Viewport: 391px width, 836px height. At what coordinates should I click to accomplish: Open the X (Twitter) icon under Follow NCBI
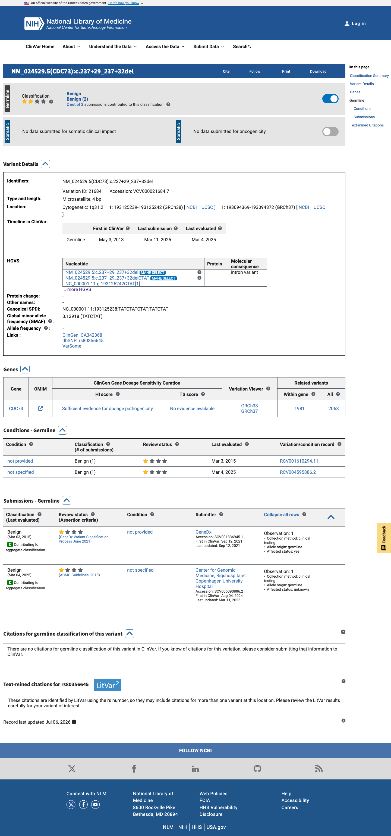tap(72, 769)
